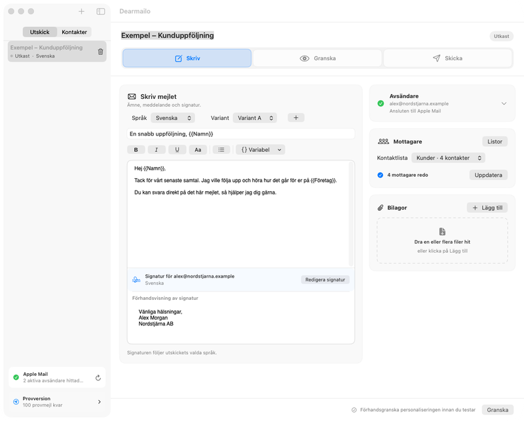The width and height of the screenshot is (524, 421).
Task: Click the file icon in drop zone
Action: (x=442, y=232)
